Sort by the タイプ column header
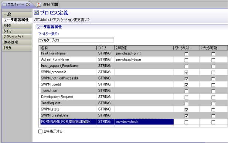The width and height of the screenshot is (228, 143). 106,48
